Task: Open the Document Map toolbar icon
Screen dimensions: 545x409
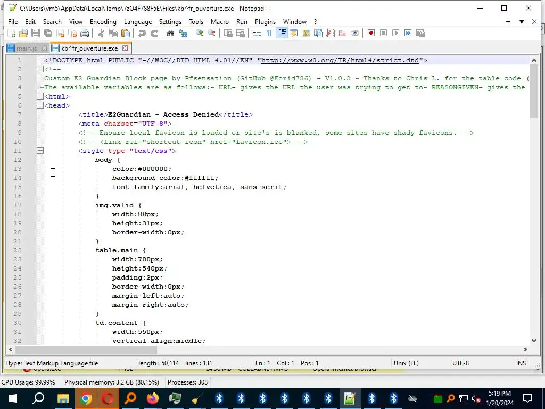Action: coord(306,33)
